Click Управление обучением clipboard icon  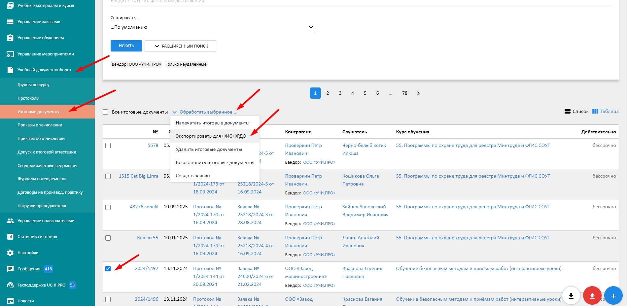10,38
